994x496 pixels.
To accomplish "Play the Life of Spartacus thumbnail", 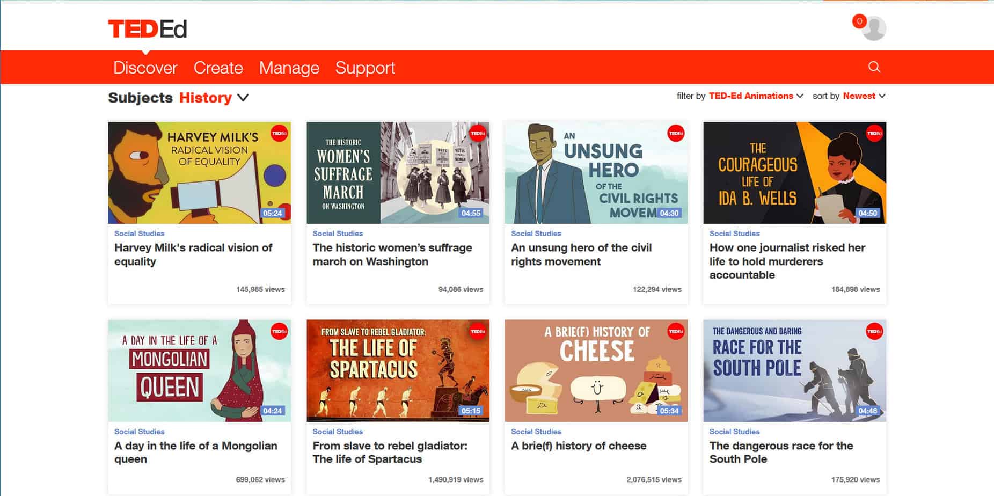I will click(x=398, y=371).
